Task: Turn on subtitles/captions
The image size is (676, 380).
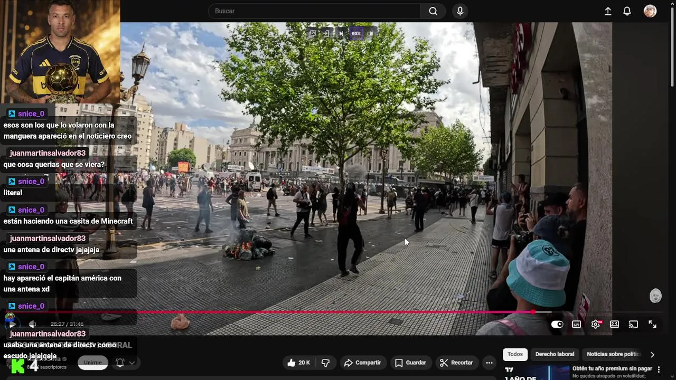Action: [576, 325]
